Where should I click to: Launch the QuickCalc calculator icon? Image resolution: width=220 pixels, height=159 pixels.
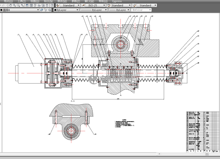(x=47, y=5)
